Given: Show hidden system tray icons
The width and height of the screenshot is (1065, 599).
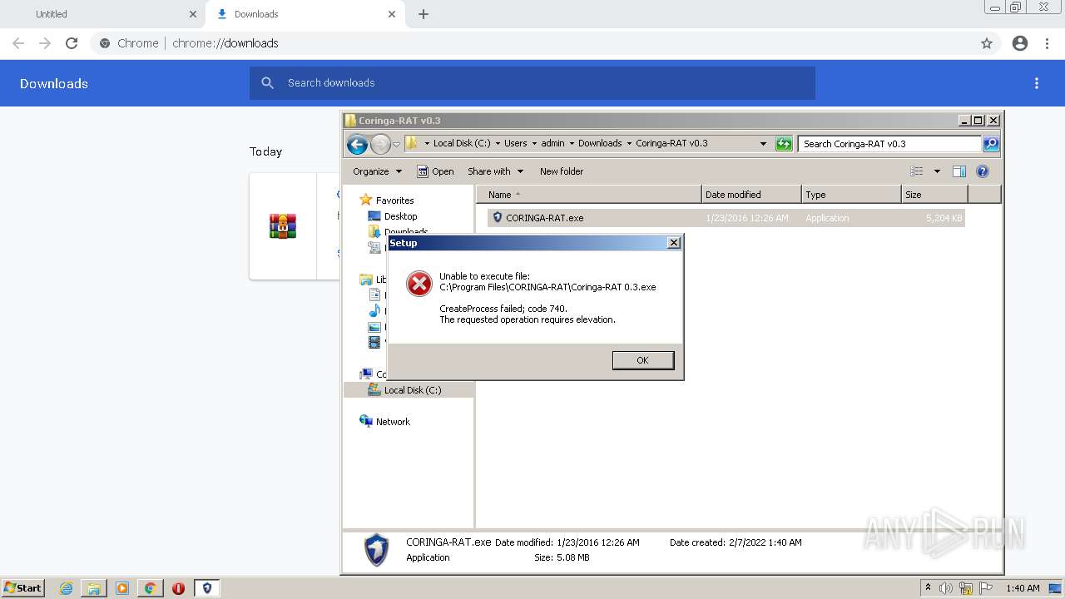Looking at the screenshot, I should 928,588.
